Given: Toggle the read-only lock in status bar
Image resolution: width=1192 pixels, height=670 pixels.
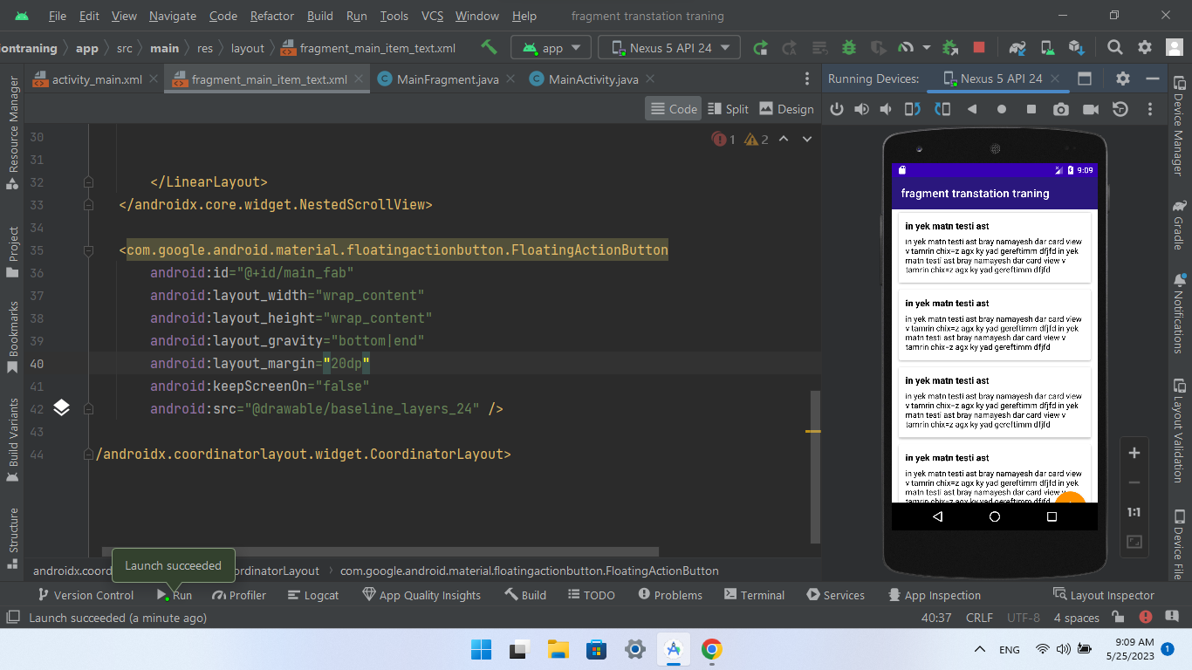Looking at the screenshot, I should pyautogui.click(x=1119, y=618).
